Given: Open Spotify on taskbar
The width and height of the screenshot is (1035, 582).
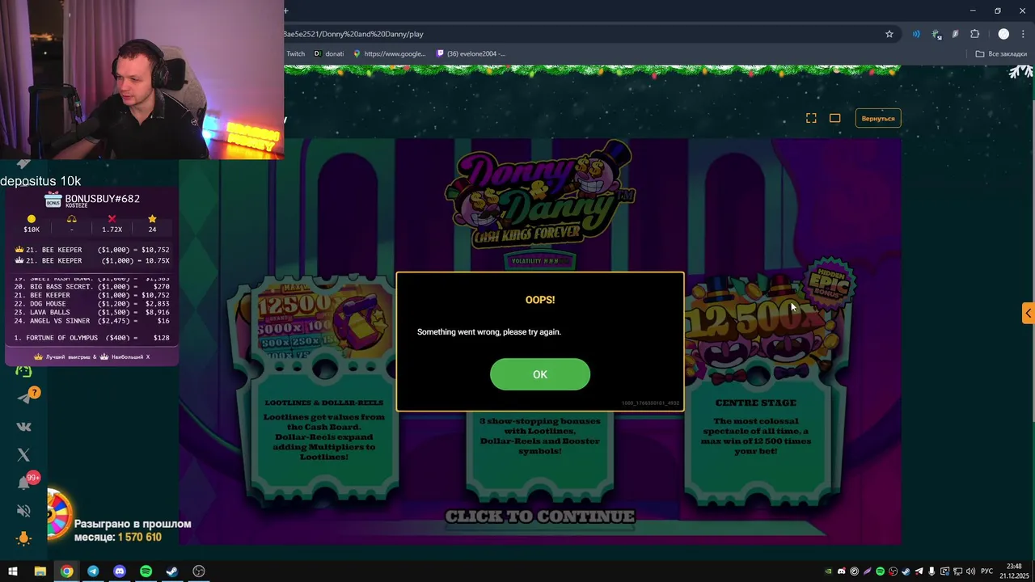Looking at the screenshot, I should [x=146, y=571].
